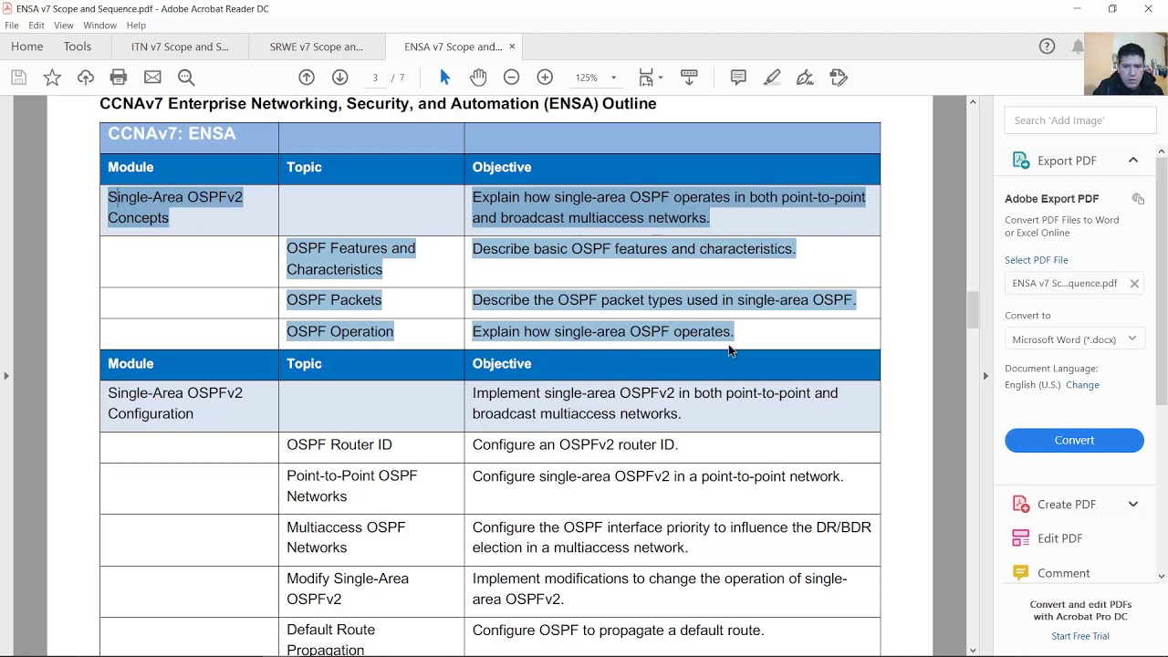
Task: Collapse the right tools pane arrow
Action: click(x=985, y=375)
